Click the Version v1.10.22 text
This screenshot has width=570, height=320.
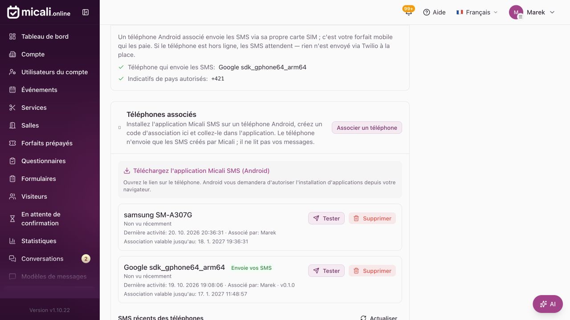[x=50, y=310]
